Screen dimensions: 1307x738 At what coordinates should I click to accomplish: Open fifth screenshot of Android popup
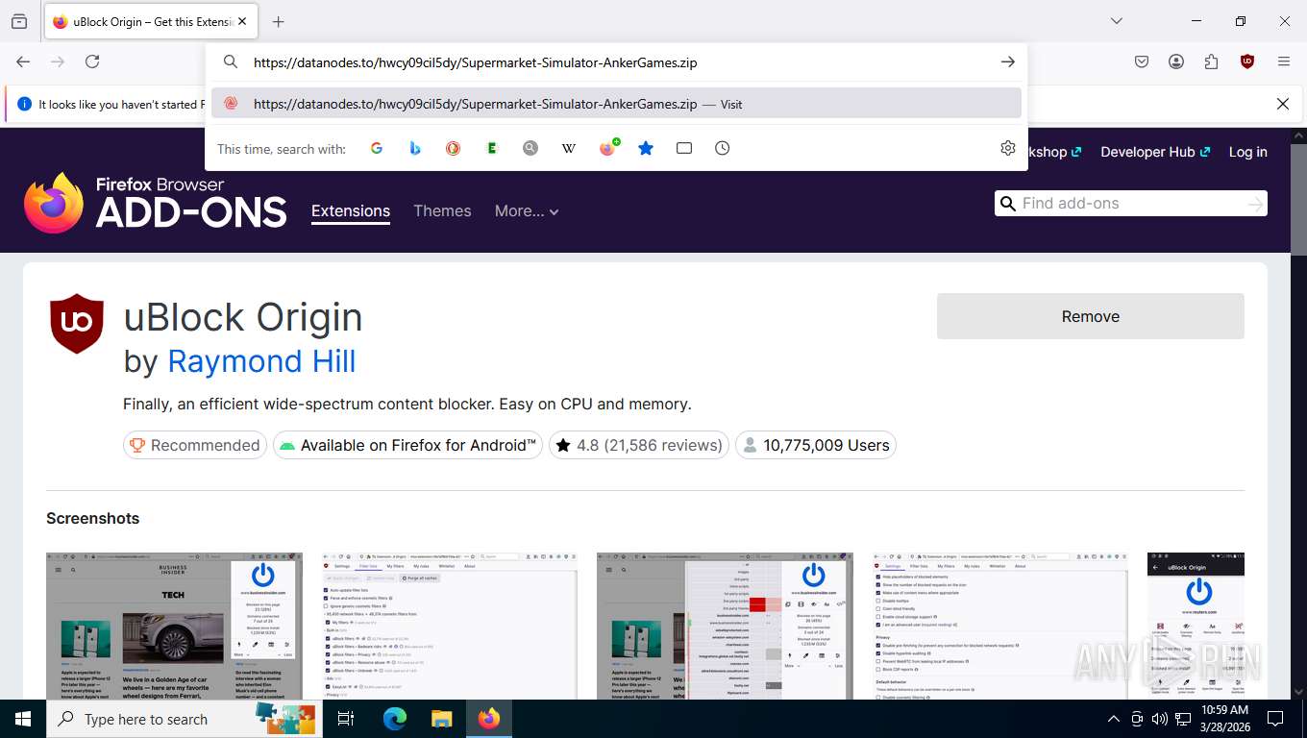pyautogui.click(x=1196, y=626)
